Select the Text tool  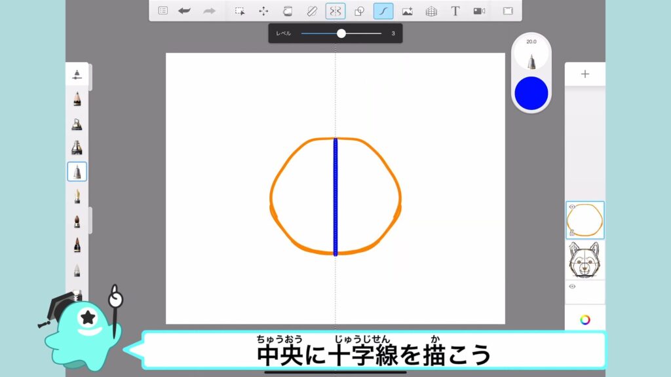pyautogui.click(x=455, y=10)
